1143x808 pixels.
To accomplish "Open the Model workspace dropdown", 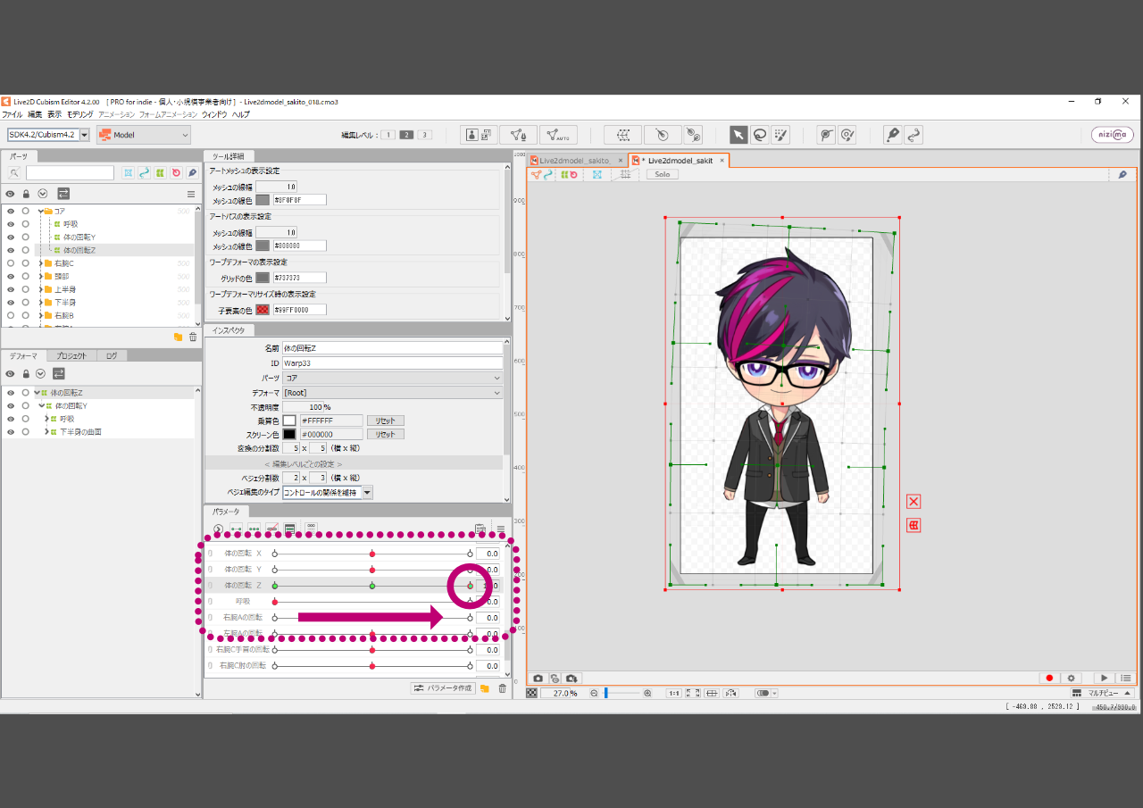I will tap(144, 135).
